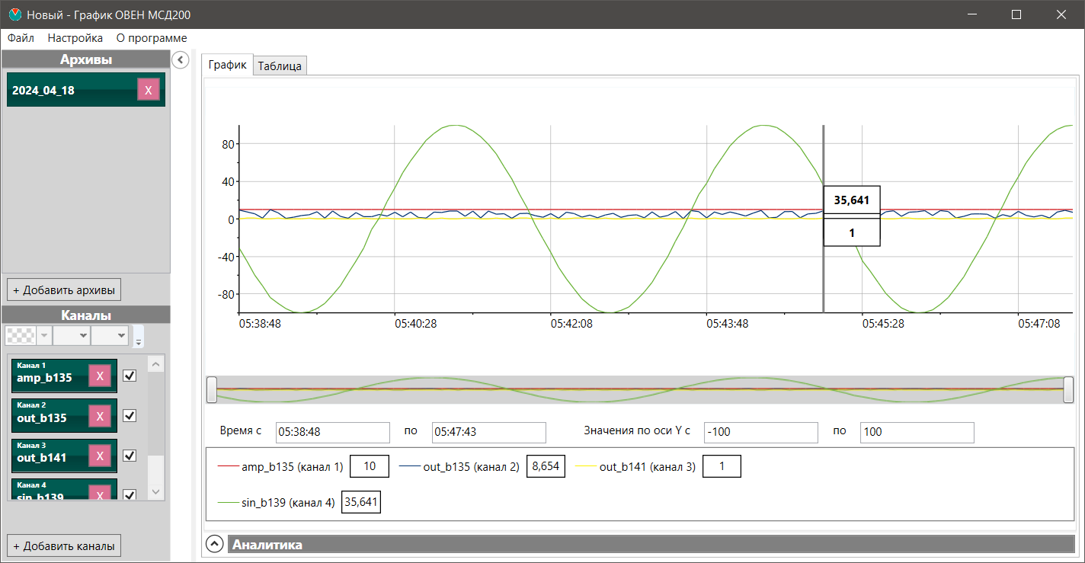Click the legend value 35,641 for sin_b139
This screenshot has height=563, width=1085.
click(361, 502)
